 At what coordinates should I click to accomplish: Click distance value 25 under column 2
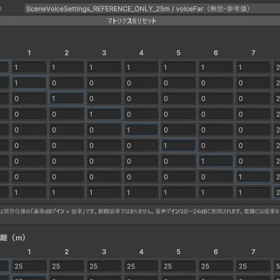[x=67, y=266]
